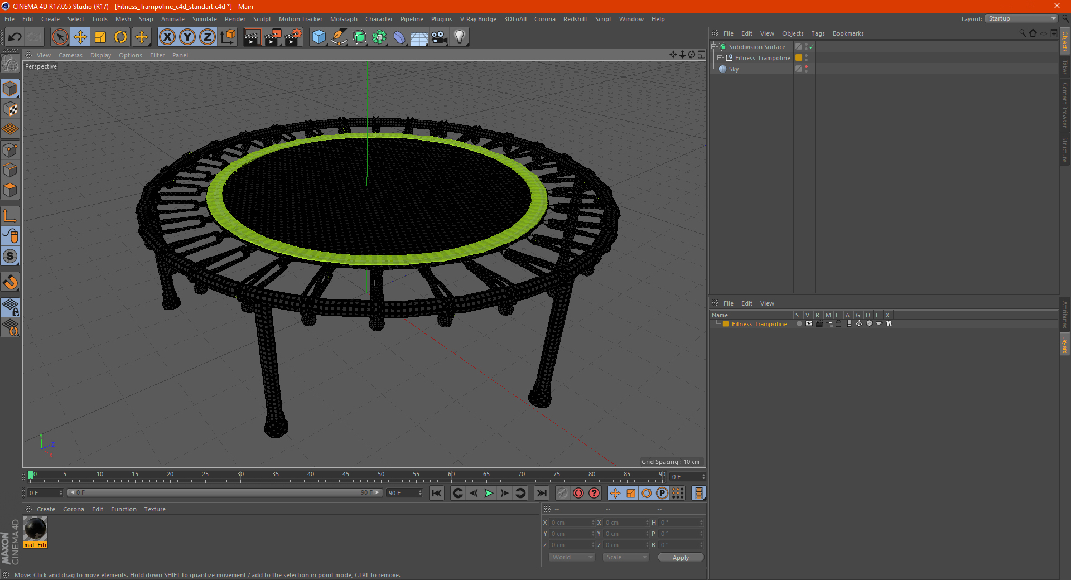Open the Layers side tab
This screenshot has width=1071, height=580.
pos(1065,344)
